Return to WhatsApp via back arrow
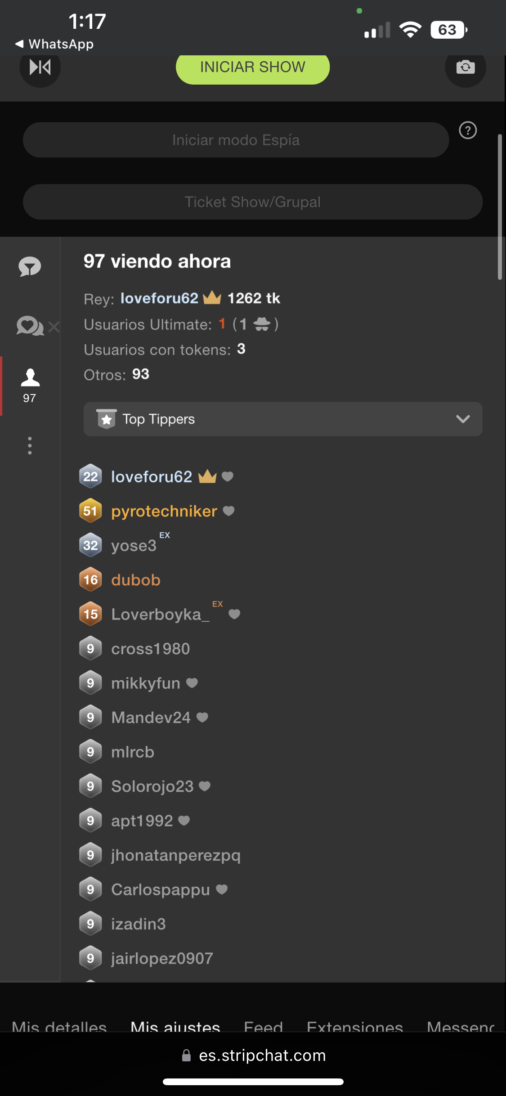 pyautogui.click(x=54, y=44)
